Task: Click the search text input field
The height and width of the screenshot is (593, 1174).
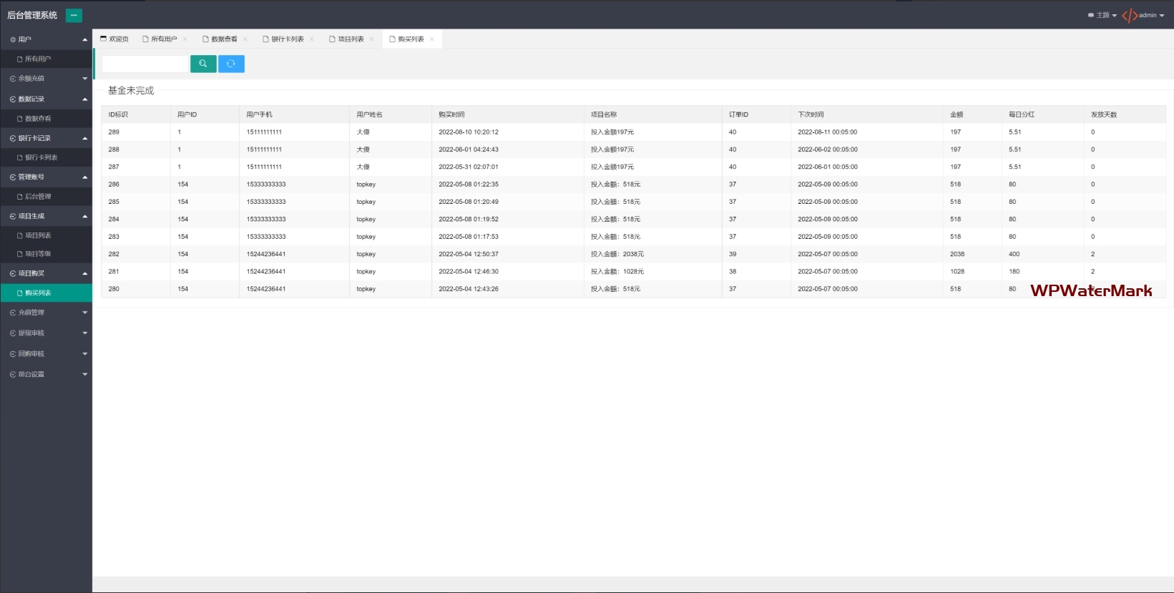Action: [145, 64]
